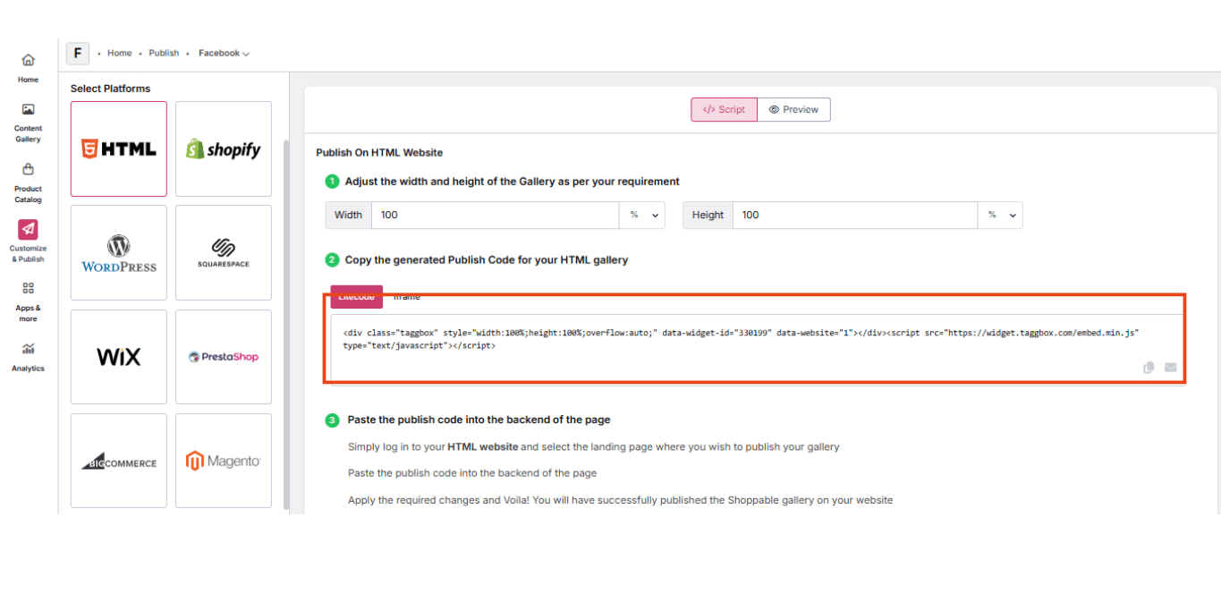The width and height of the screenshot is (1221, 611).
Task: Expand the Height unit dropdown
Action: [x=1001, y=215]
